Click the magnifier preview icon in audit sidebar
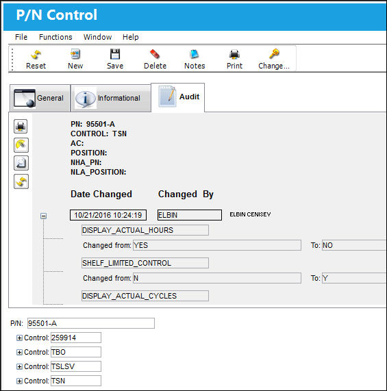The height and width of the screenshot is (391, 387). coord(21,163)
